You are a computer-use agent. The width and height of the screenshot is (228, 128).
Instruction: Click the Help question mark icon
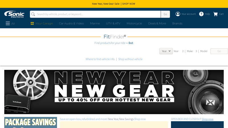pyautogui.click(x=201, y=14)
